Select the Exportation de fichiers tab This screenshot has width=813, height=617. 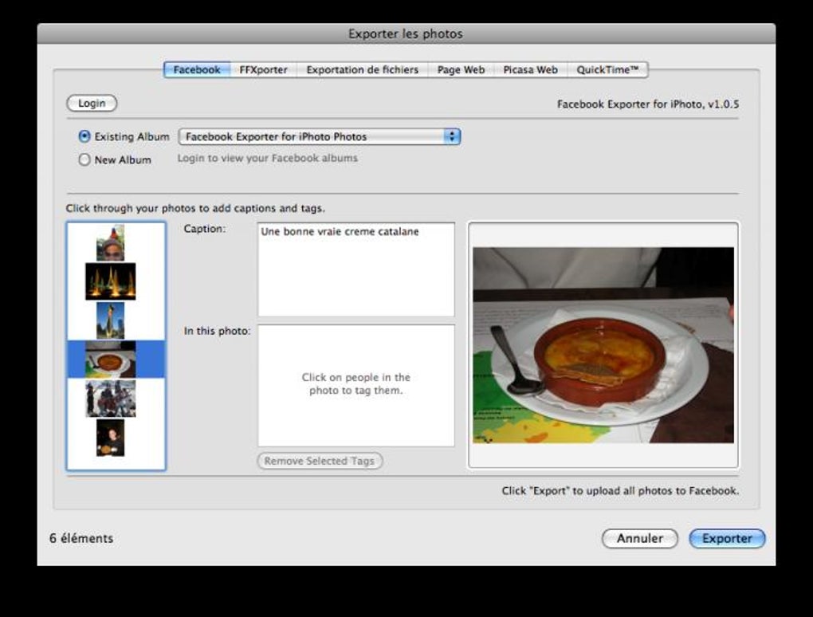[362, 69]
